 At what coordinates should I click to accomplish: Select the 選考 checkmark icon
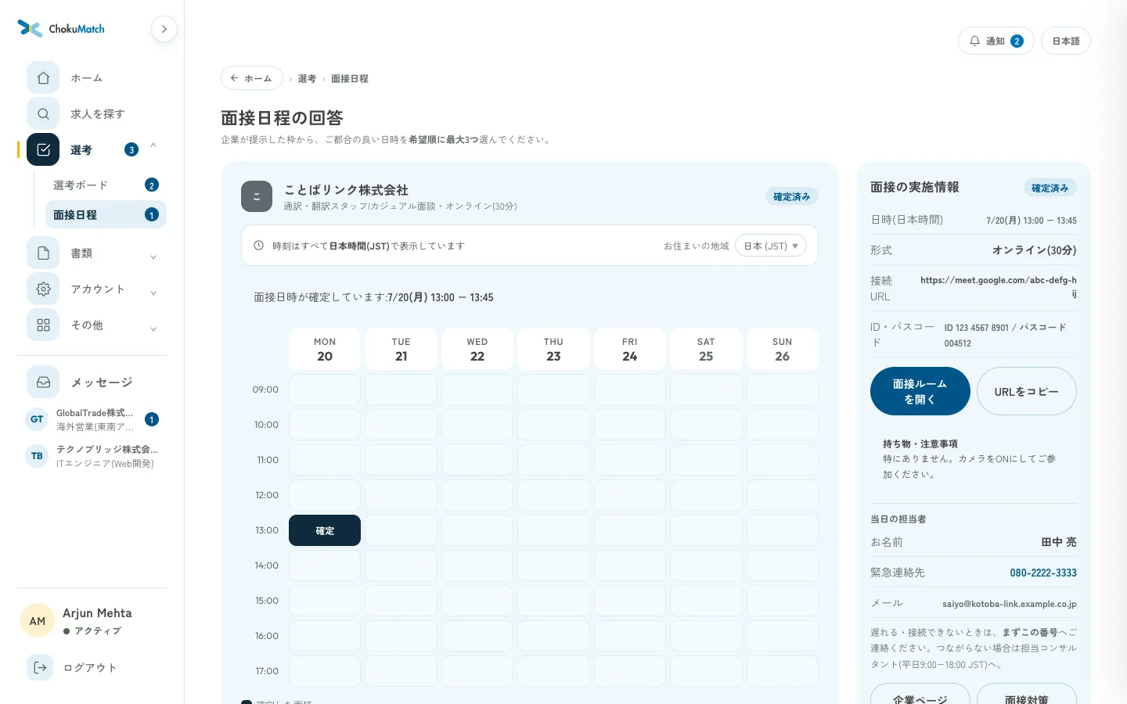coord(43,149)
